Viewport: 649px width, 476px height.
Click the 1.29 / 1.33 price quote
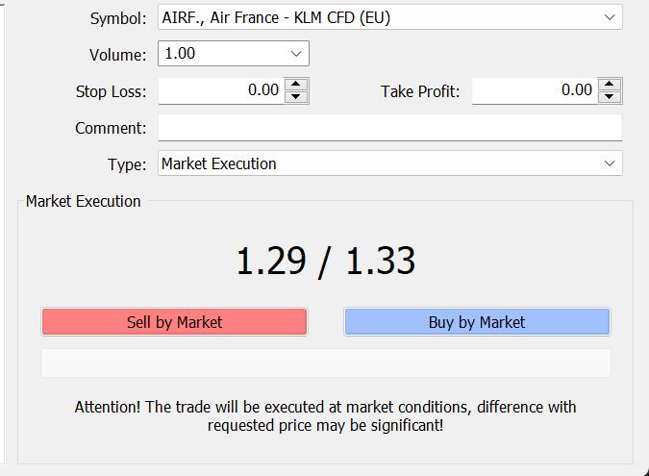coord(325,261)
